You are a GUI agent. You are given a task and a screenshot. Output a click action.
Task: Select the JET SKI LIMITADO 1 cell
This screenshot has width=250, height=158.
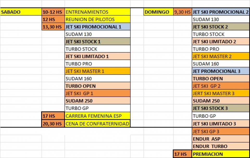coord(98,56)
